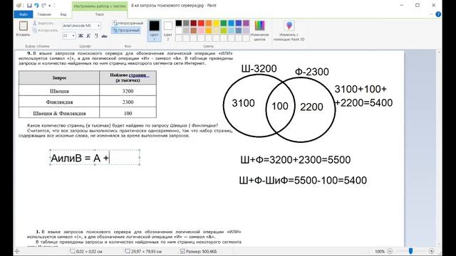Switch to Главная tab

44,14
